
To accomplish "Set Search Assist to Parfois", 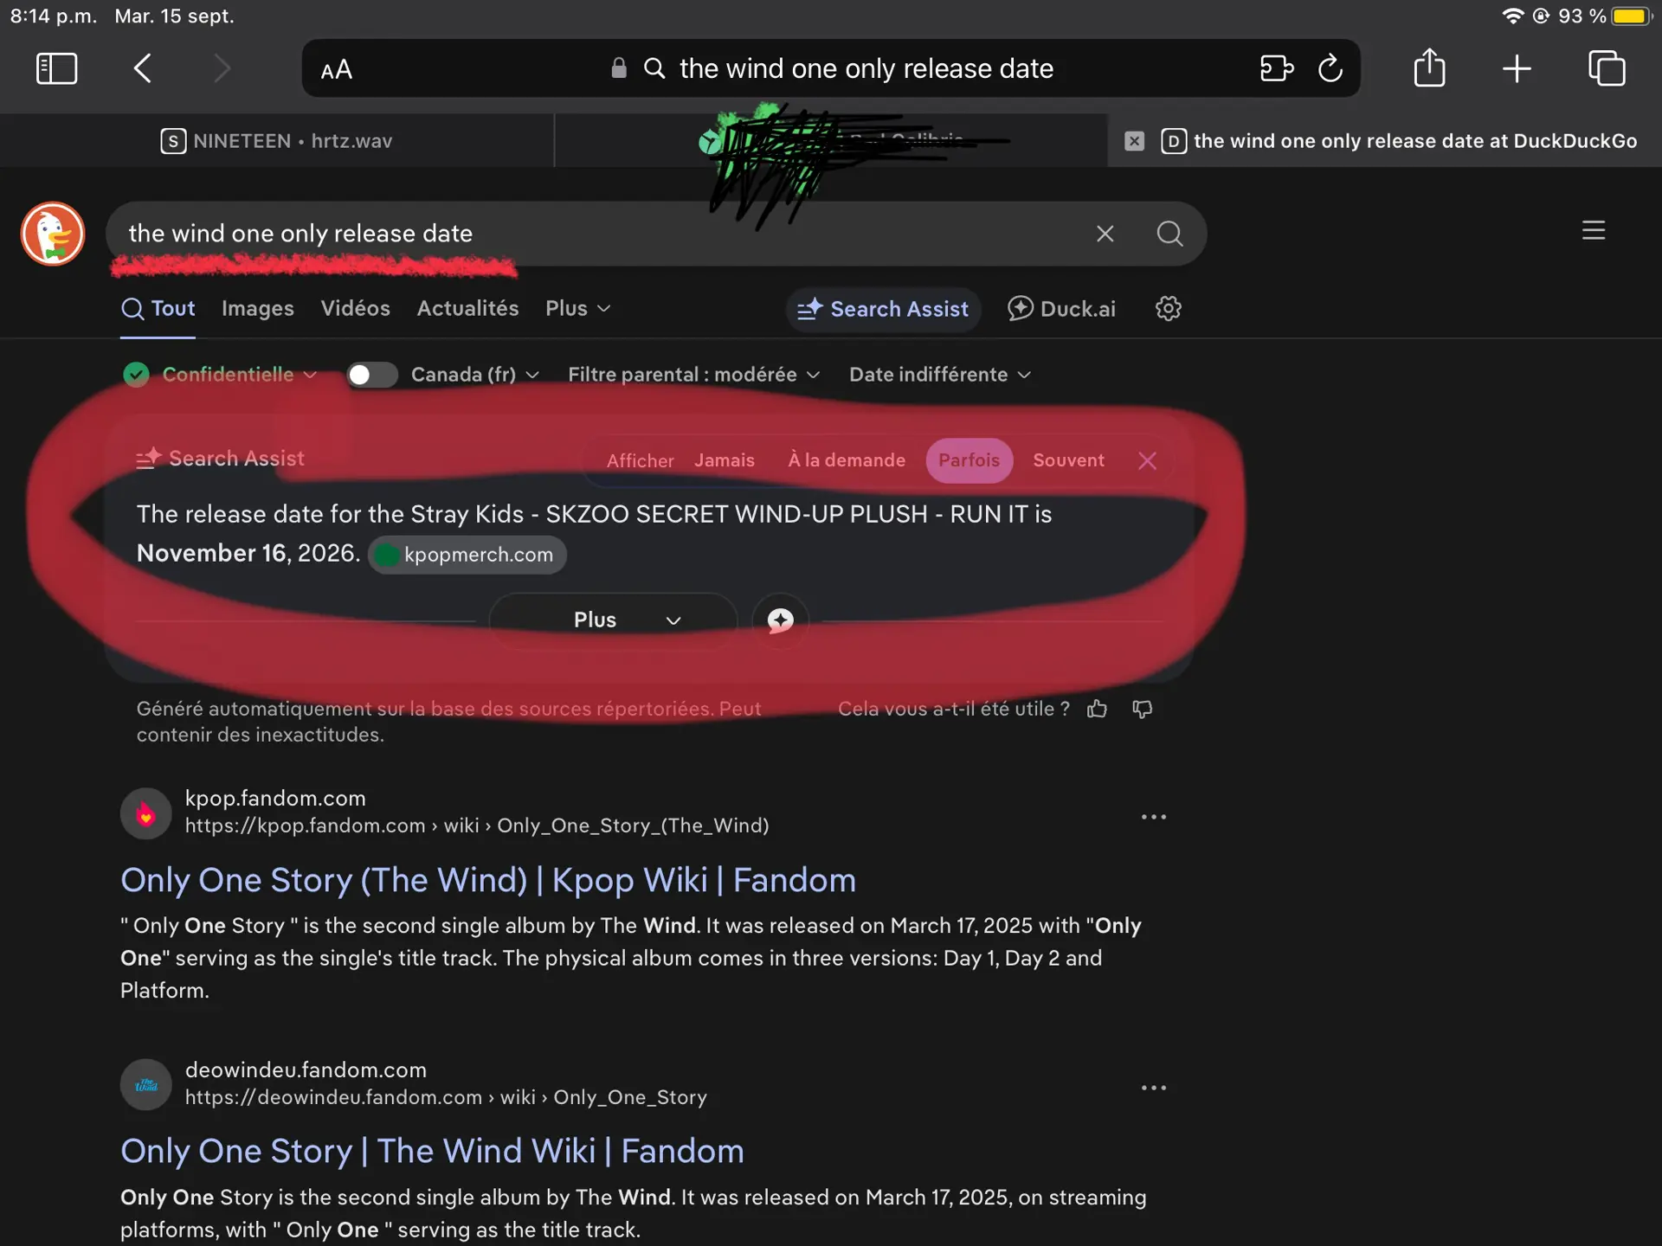I will (x=969, y=460).
